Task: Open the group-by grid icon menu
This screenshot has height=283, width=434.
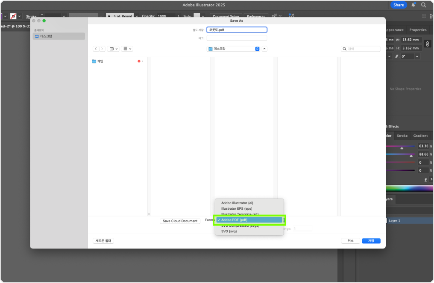Action: tap(127, 49)
